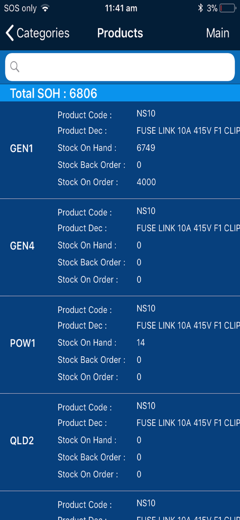Screen dimensions: 240x520
Task: Select GEN1's Stock On Order value 4000
Action: pos(146,182)
